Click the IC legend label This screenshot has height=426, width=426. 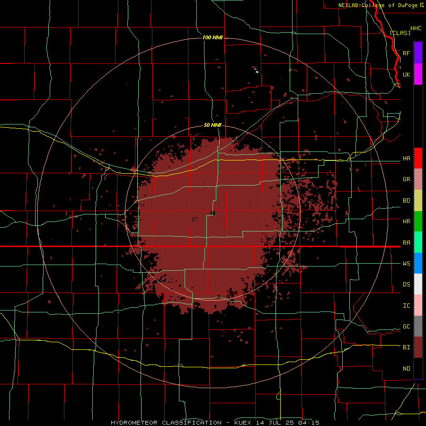[x=406, y=306]
